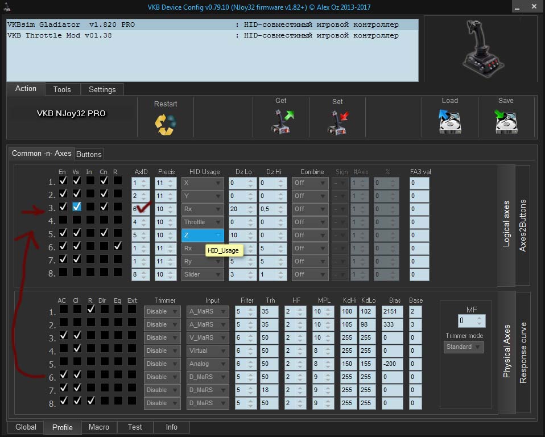Screen dimensions: 545x437
Task: Click the Save disk icon
Action: coord(506,122)
